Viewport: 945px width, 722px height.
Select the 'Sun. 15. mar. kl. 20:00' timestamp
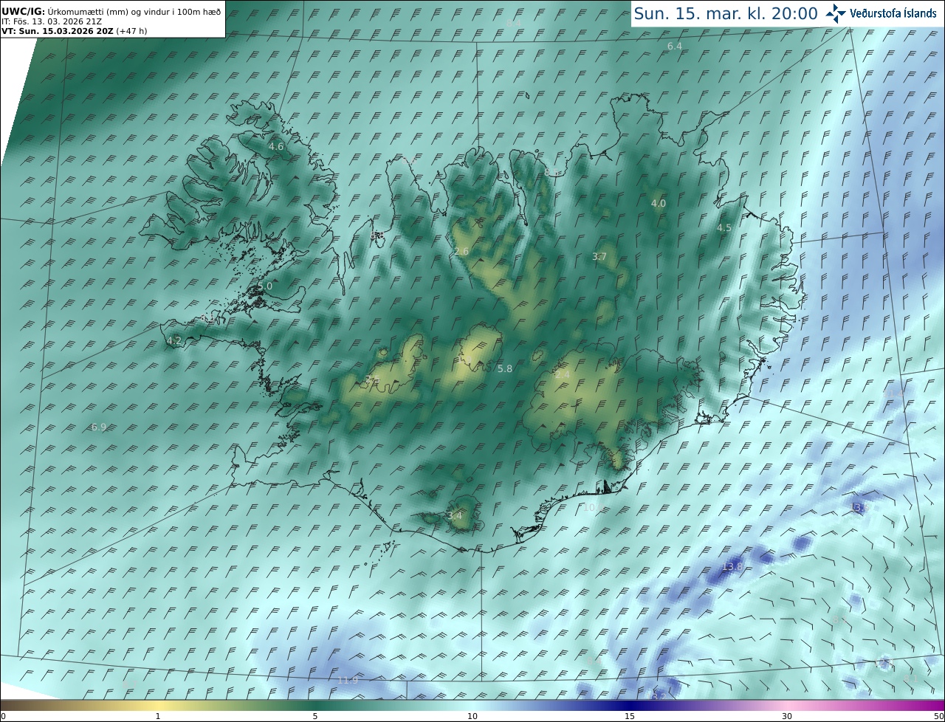coord(726,13)
